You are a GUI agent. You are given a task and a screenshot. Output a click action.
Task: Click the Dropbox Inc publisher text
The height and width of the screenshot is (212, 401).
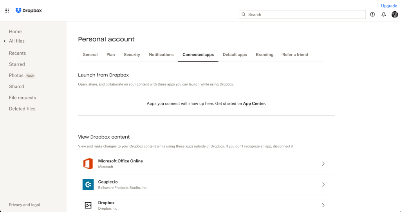(x=108, y=208)
